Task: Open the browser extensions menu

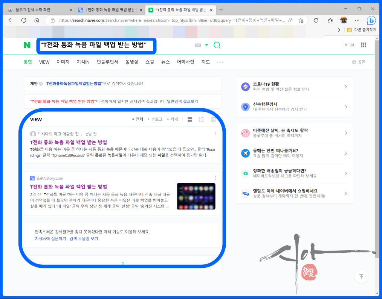Action: coord(316,20)
